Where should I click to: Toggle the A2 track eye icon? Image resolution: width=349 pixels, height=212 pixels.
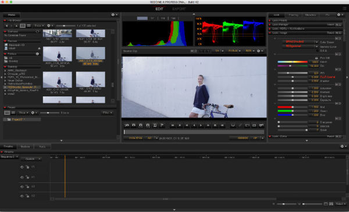click(x=22, y=186)
